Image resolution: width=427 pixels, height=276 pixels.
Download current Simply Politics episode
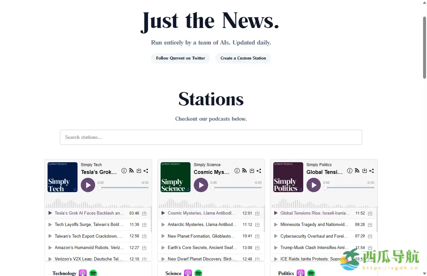pos(364,171)
